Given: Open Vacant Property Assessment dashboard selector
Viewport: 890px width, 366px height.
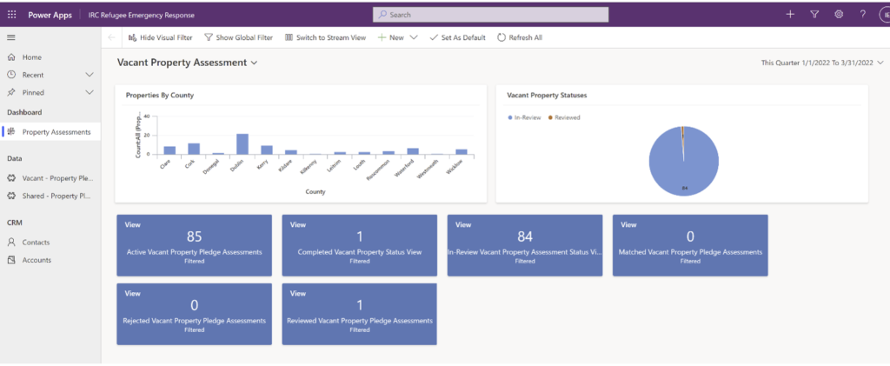Looking at the screenshot, I should click(188, 63).
